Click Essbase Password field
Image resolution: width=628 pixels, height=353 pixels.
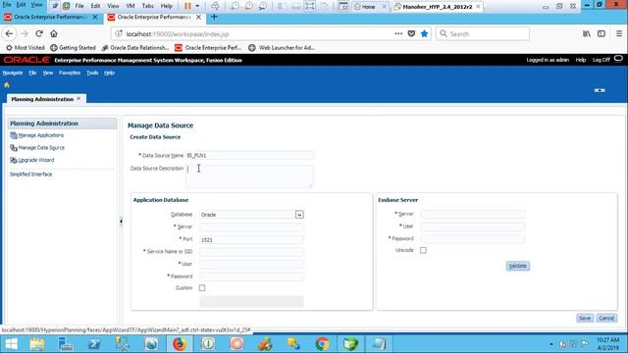click(473, 239)
